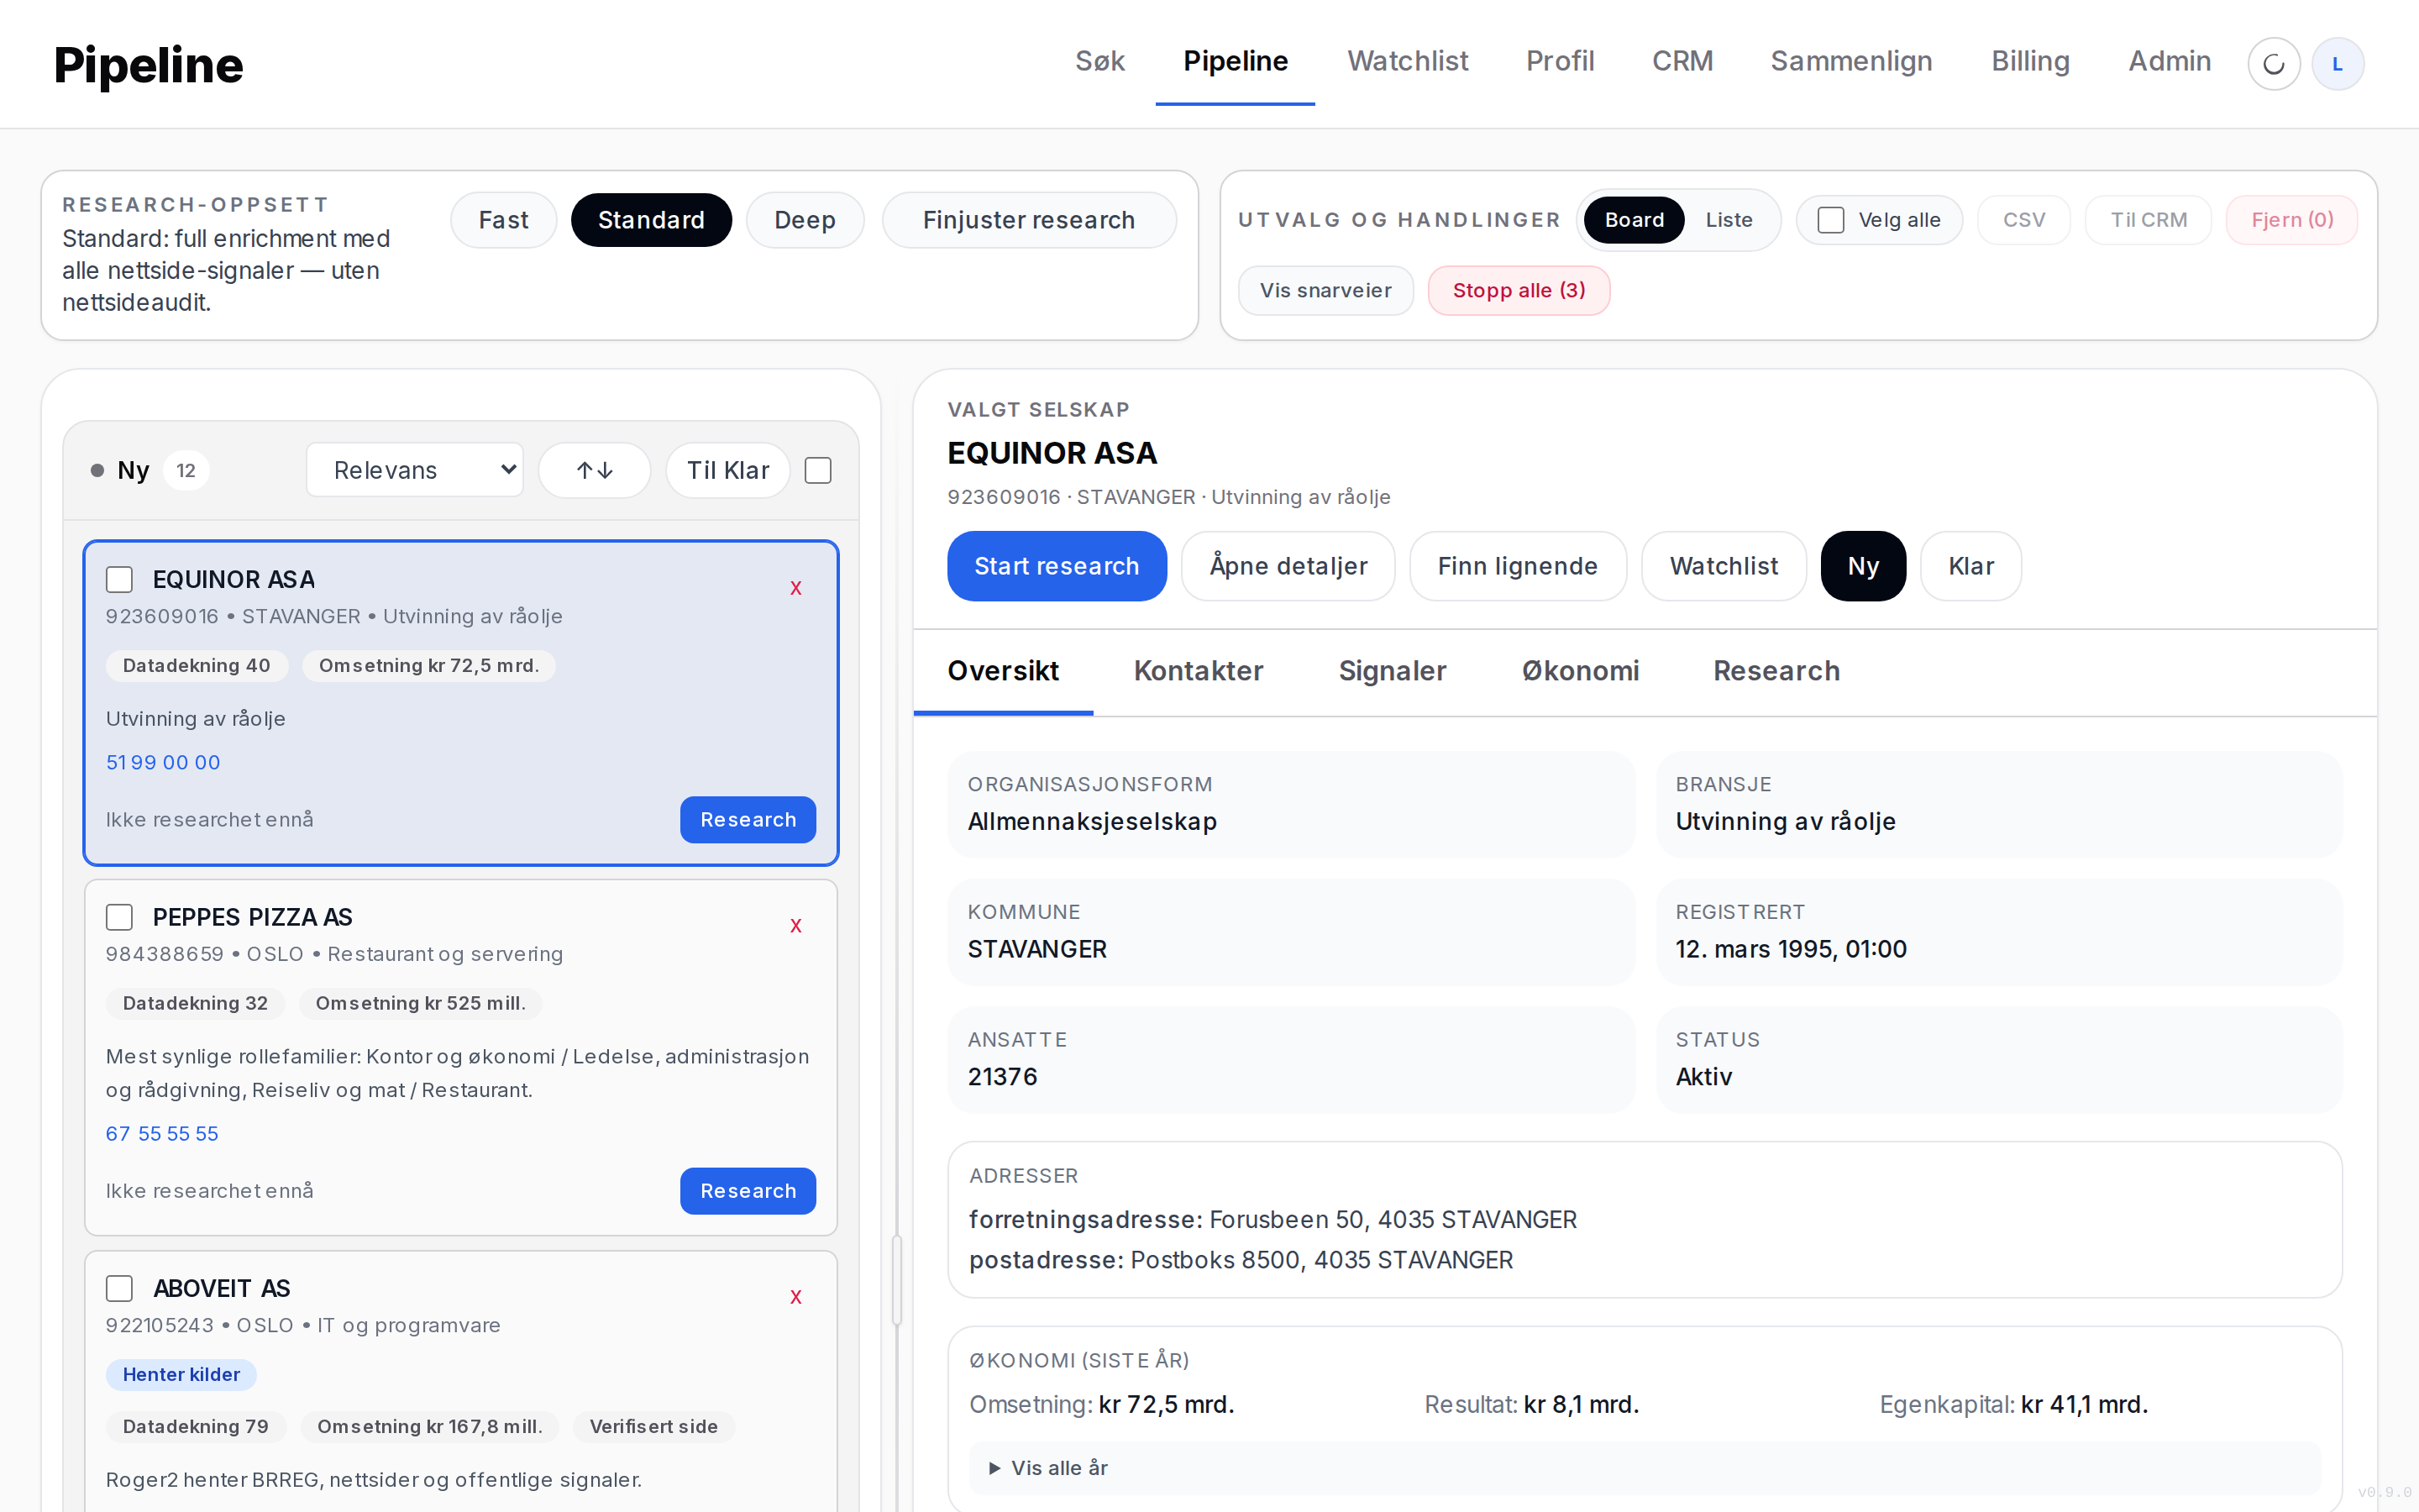
Task: Toggle the Ny column select-all checkbox
Action: 817,470
